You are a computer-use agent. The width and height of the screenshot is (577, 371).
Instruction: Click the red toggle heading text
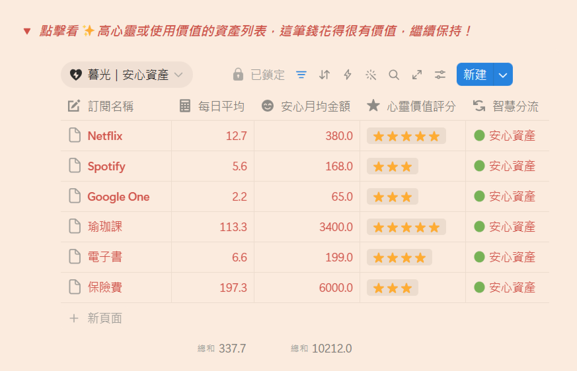(255, 31)
